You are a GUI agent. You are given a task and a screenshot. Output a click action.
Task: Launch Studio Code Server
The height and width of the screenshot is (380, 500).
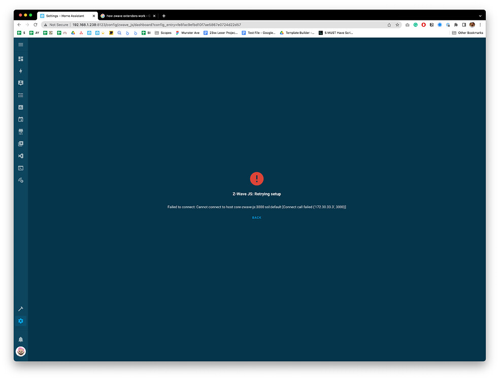[20, 156]
